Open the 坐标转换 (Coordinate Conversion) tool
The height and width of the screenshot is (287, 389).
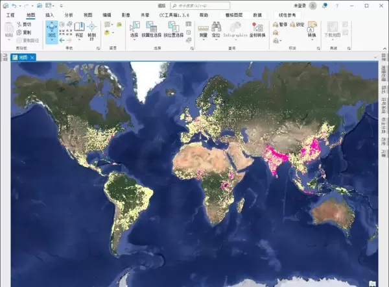[256, 30]
